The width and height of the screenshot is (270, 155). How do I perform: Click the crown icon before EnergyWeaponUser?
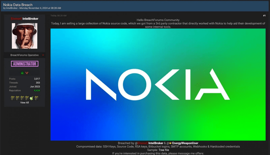coord(170,143)
